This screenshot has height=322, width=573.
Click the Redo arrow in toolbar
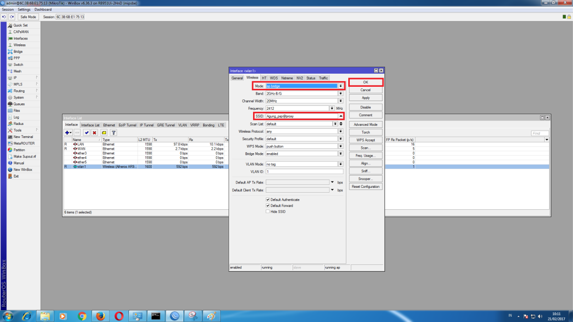(12, 17)
